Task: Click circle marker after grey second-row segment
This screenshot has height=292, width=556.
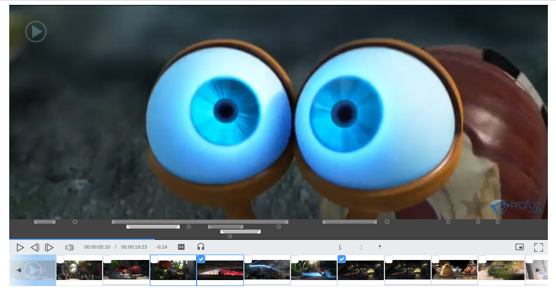Action: (279, 227)
